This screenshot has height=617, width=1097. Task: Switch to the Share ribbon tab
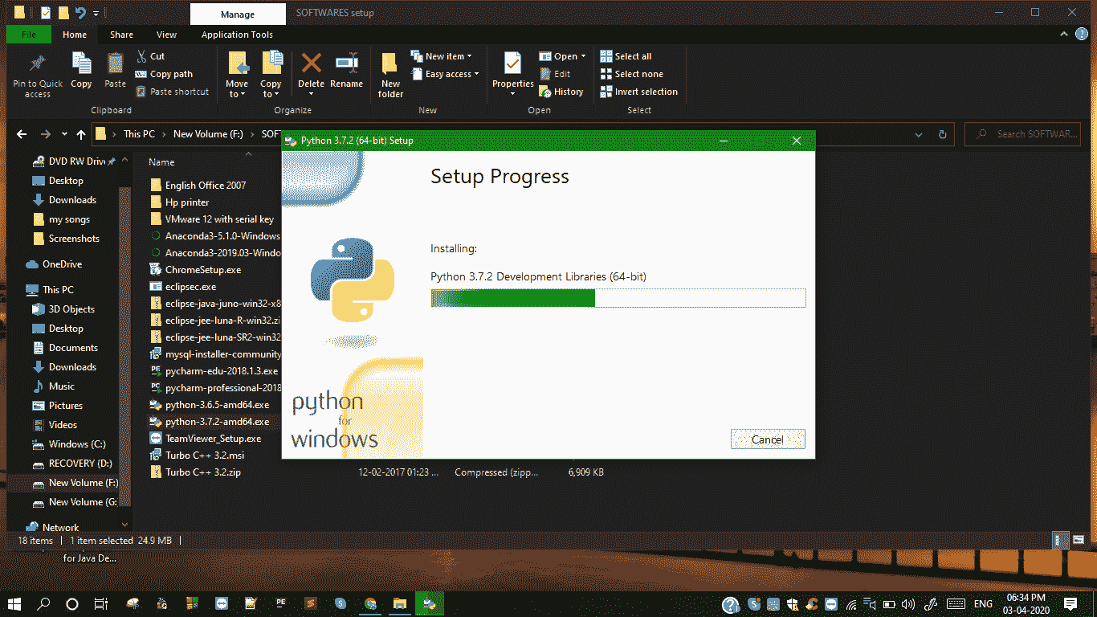pyautogui.click(x=121, y=35)
